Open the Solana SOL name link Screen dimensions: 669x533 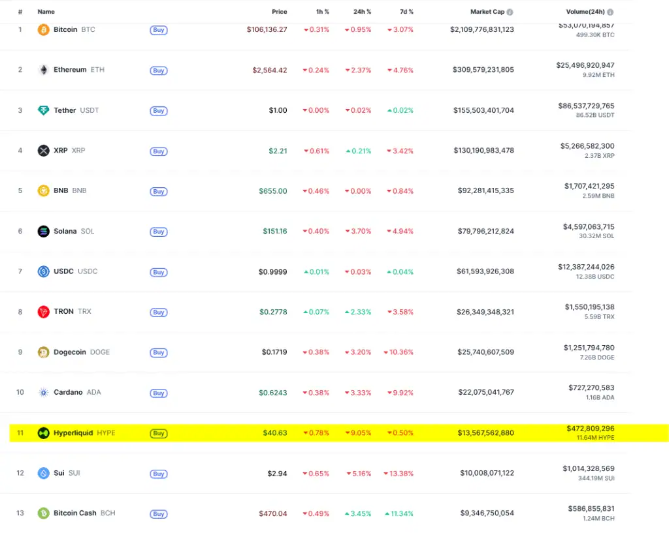coord(74,231)
